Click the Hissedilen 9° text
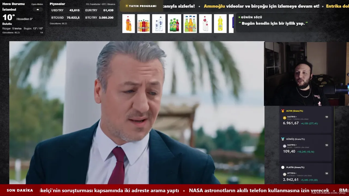Image resolution: width=349 pixels, height=196 pixels. click(25, 19)
